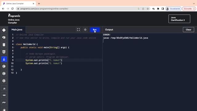This screenshot has height=111, width=197.
Task: Click the Programiz logo
Action: click(x=14, y=16)
